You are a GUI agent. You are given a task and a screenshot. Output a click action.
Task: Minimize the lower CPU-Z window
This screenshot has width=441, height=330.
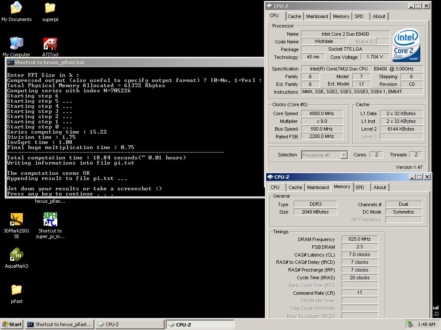[412, 177]
